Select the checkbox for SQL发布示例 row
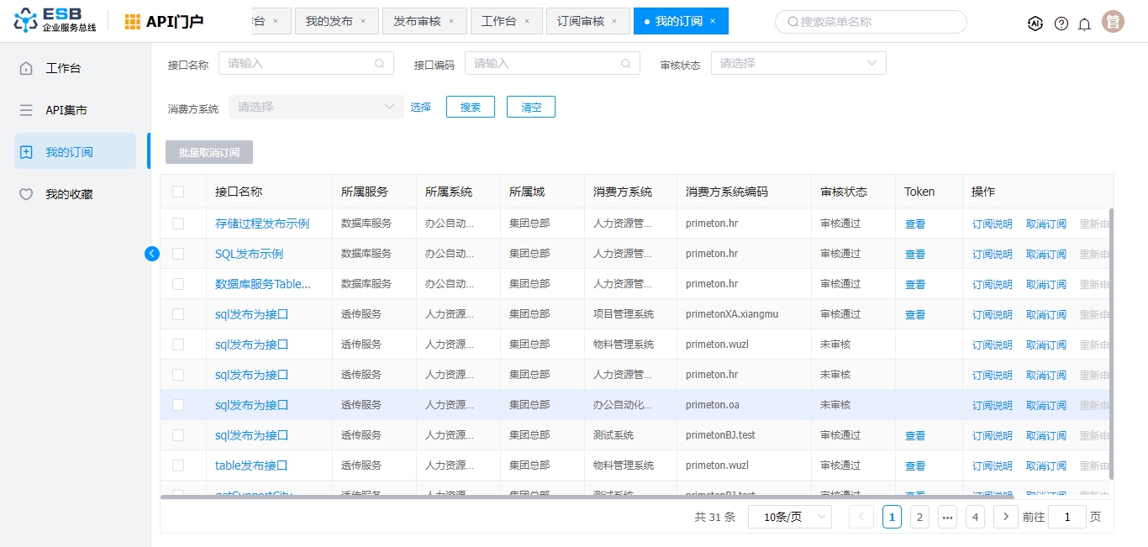 tap(178, 254)
